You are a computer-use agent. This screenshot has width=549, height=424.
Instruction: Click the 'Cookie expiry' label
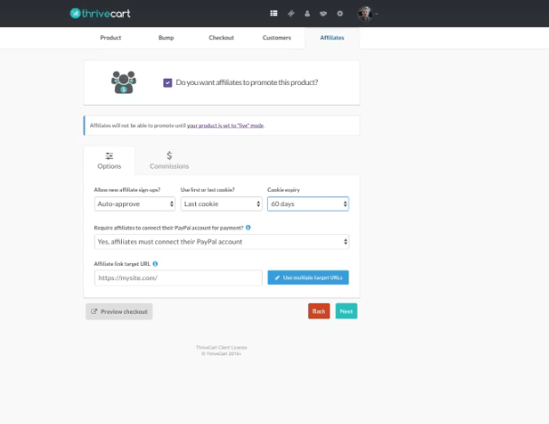pyautogui.click(x=284, y=190)
